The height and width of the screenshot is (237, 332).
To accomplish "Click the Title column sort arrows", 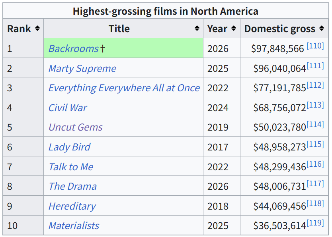I will pos(197,28).
